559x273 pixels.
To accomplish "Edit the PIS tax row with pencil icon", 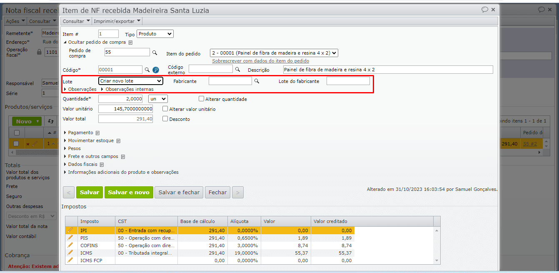I will point(70,238).
